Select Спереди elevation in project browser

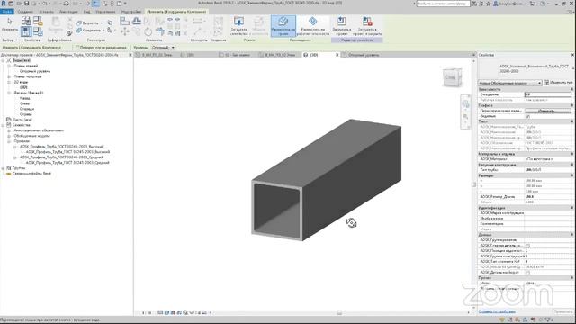(x=27, y=109)
